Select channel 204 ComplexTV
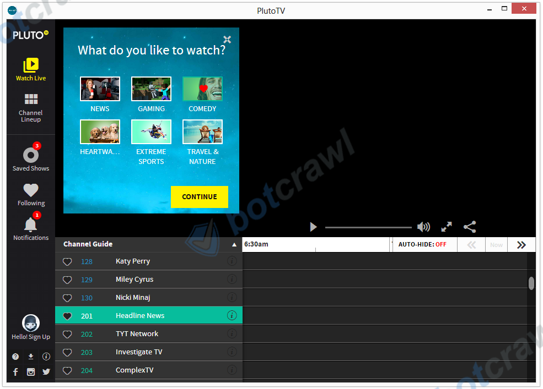The width and height of the screenshot is (543, 389). coord(149,370)
